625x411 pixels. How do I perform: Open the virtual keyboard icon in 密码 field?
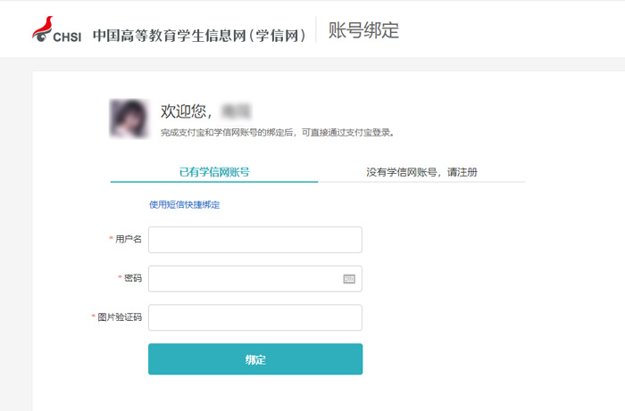pos(349,279)
